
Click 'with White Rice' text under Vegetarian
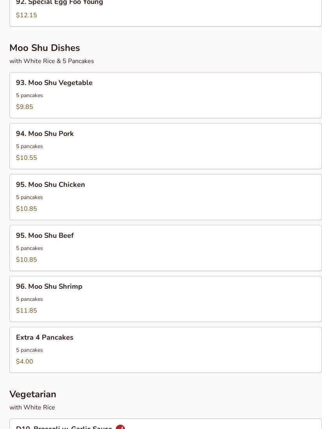32,407
